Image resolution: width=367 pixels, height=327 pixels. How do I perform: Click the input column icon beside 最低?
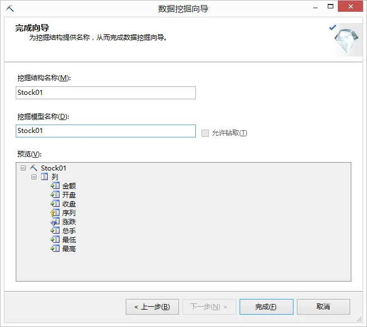pos(55,240)
